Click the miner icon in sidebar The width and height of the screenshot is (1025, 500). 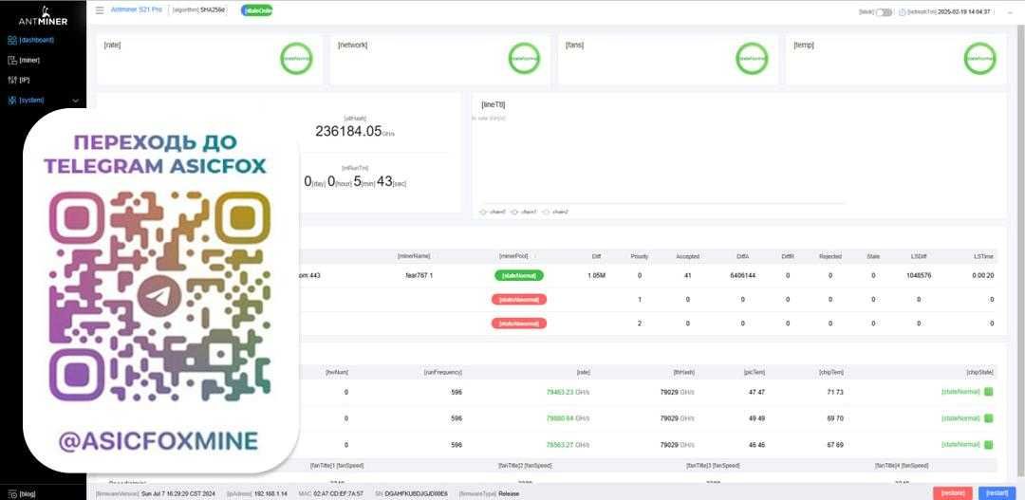tap(11, 60)
